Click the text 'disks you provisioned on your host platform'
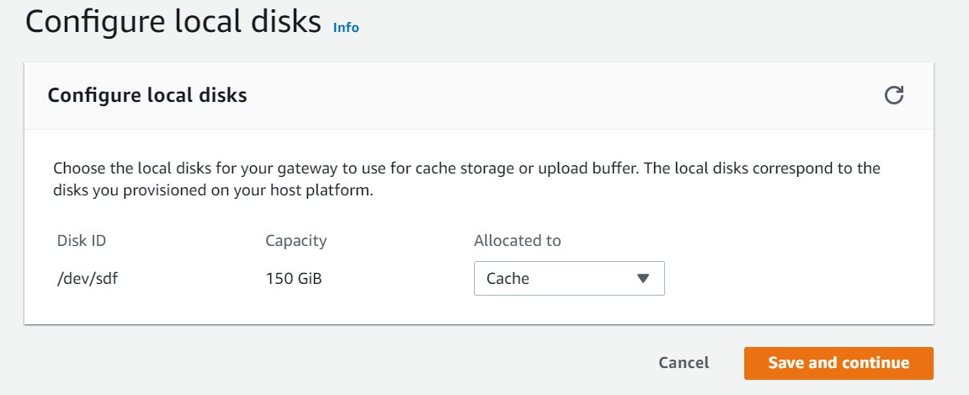Screen dimensions: 969x395 213,191
